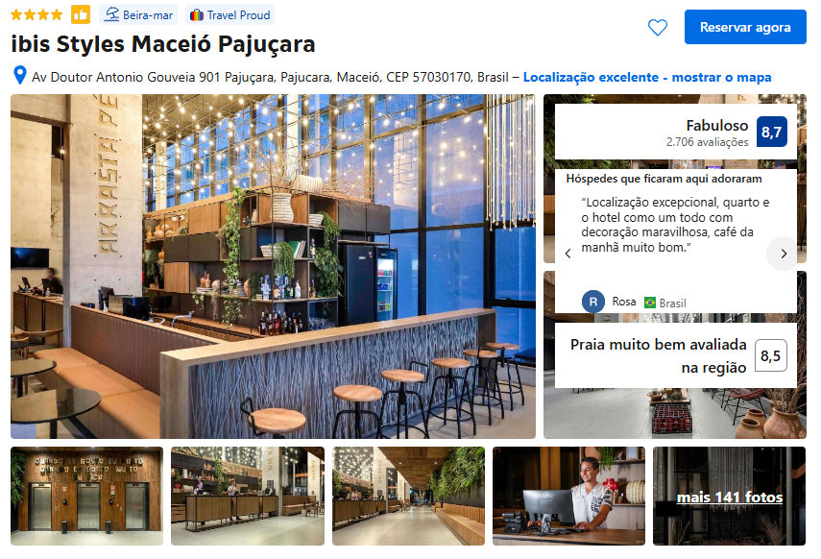This screenshot has width=821, height=559.
Task: Click reviewer Rosa's avatar icon
Action: (593, 302)
